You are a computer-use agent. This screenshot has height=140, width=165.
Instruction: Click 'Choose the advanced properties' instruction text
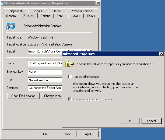coord(116,64)
